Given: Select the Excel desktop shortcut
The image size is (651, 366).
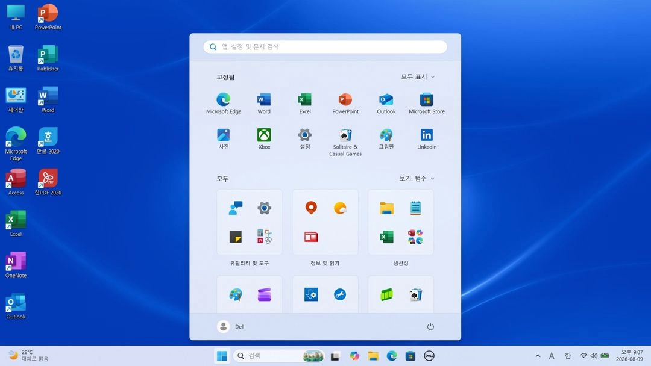Looking at the screenshot, I should coord(16,224).
